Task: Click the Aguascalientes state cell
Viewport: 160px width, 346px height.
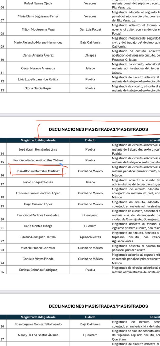Action: (x=91, y=237)
